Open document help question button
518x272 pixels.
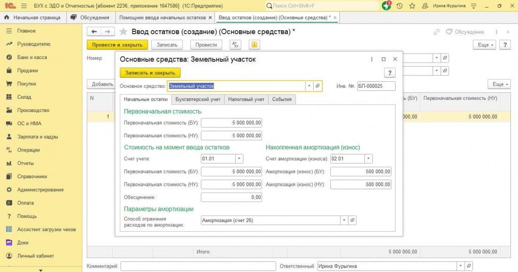tap(505, 45)
